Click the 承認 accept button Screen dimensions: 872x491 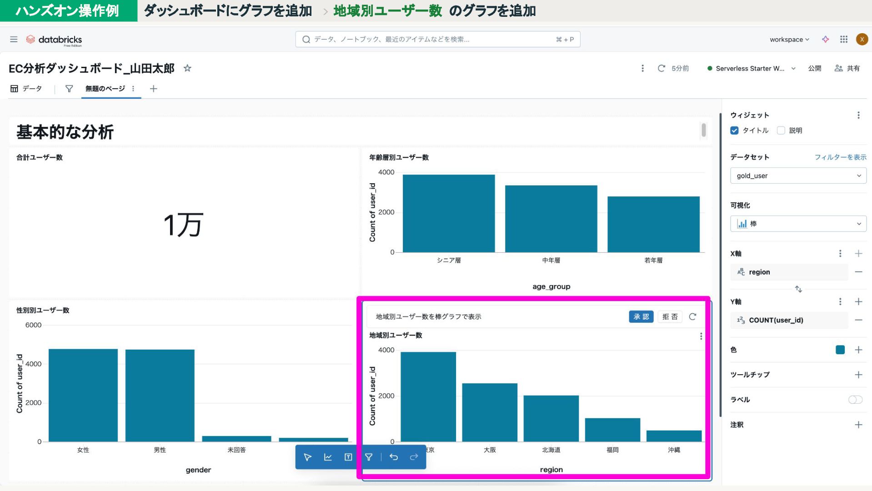point(641,317)
